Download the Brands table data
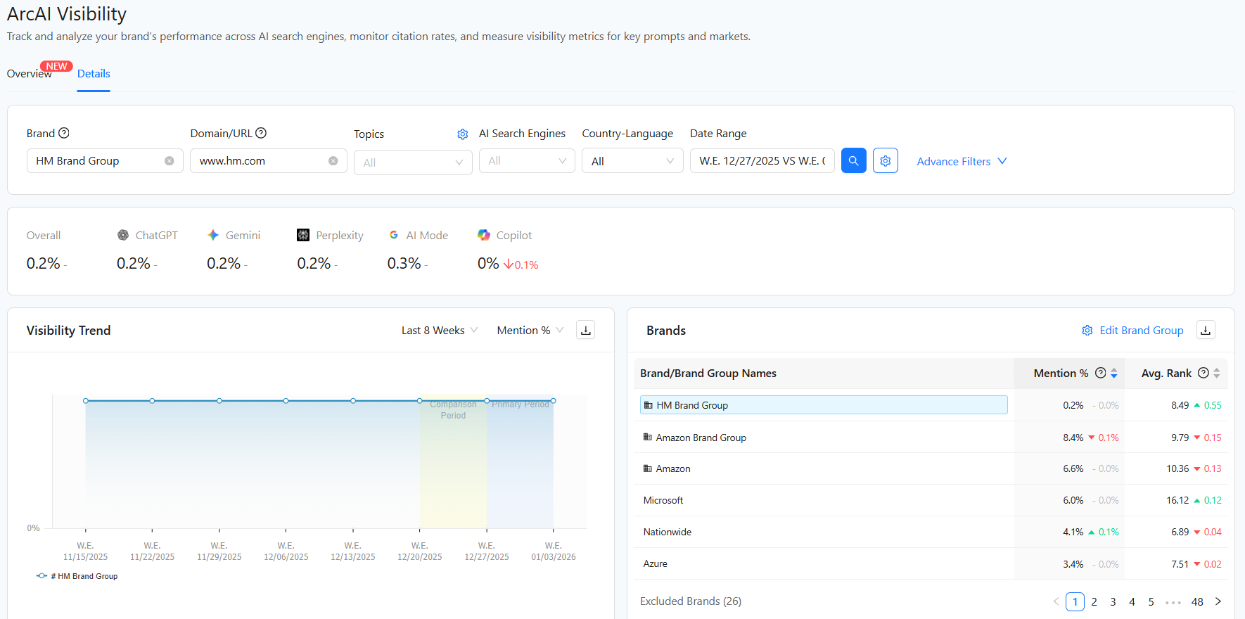1245x619 pixels. pyautogui.click(x=1206, y=330)
